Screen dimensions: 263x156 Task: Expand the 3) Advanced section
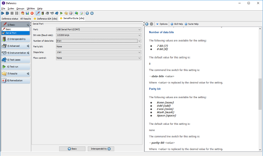pos(28,46)
